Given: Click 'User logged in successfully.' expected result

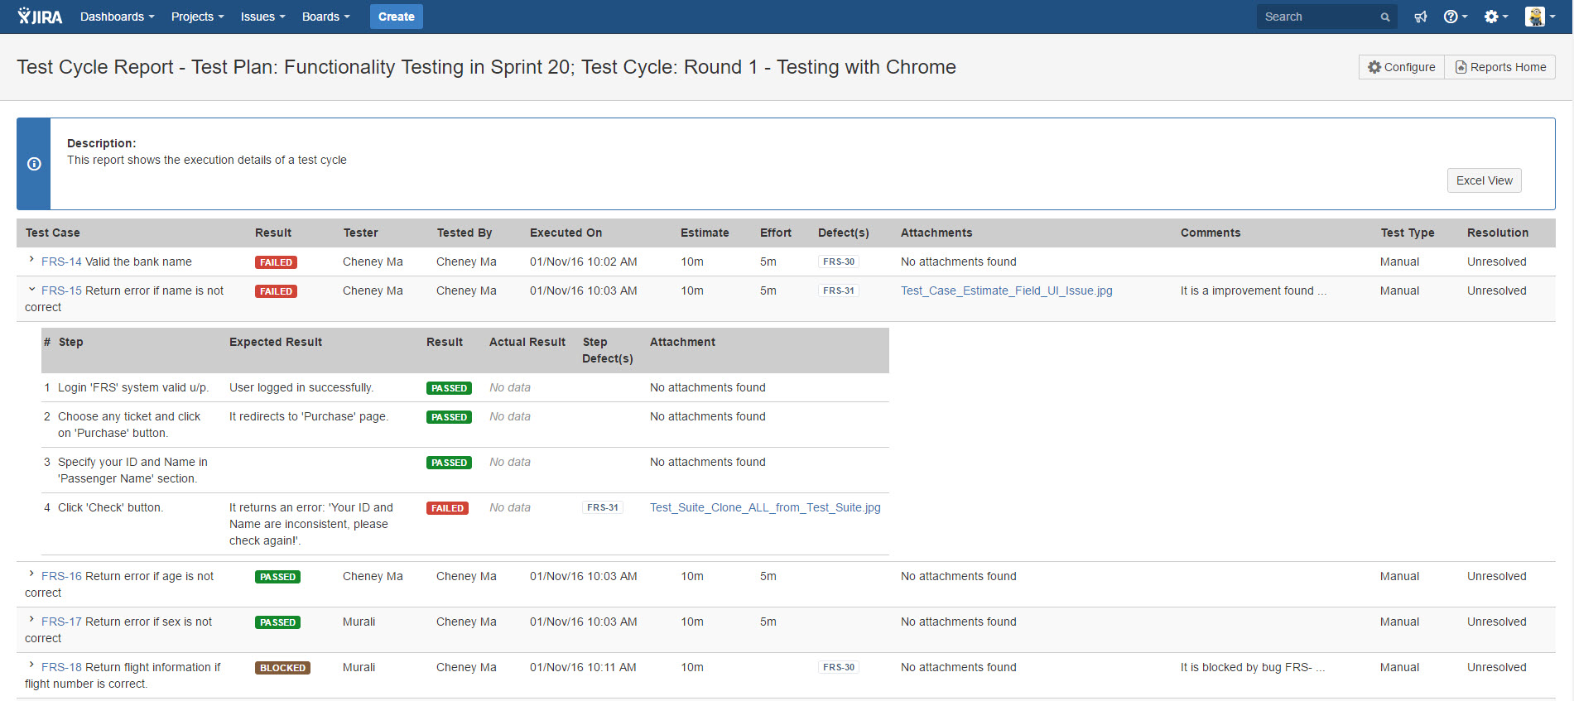Looking at the screenshot, I should (x=301, y=387).
